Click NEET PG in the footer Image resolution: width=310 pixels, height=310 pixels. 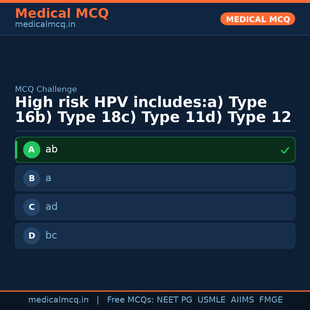[175, 300]
